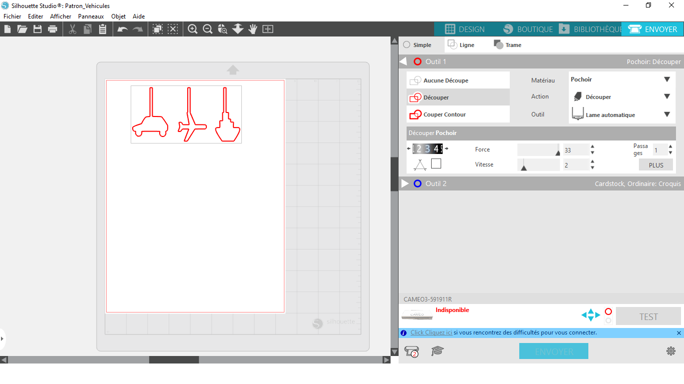Click the Fit to Page icon
Image resolution: width=684 pixels, height=384 pixels.
(268, 29)
